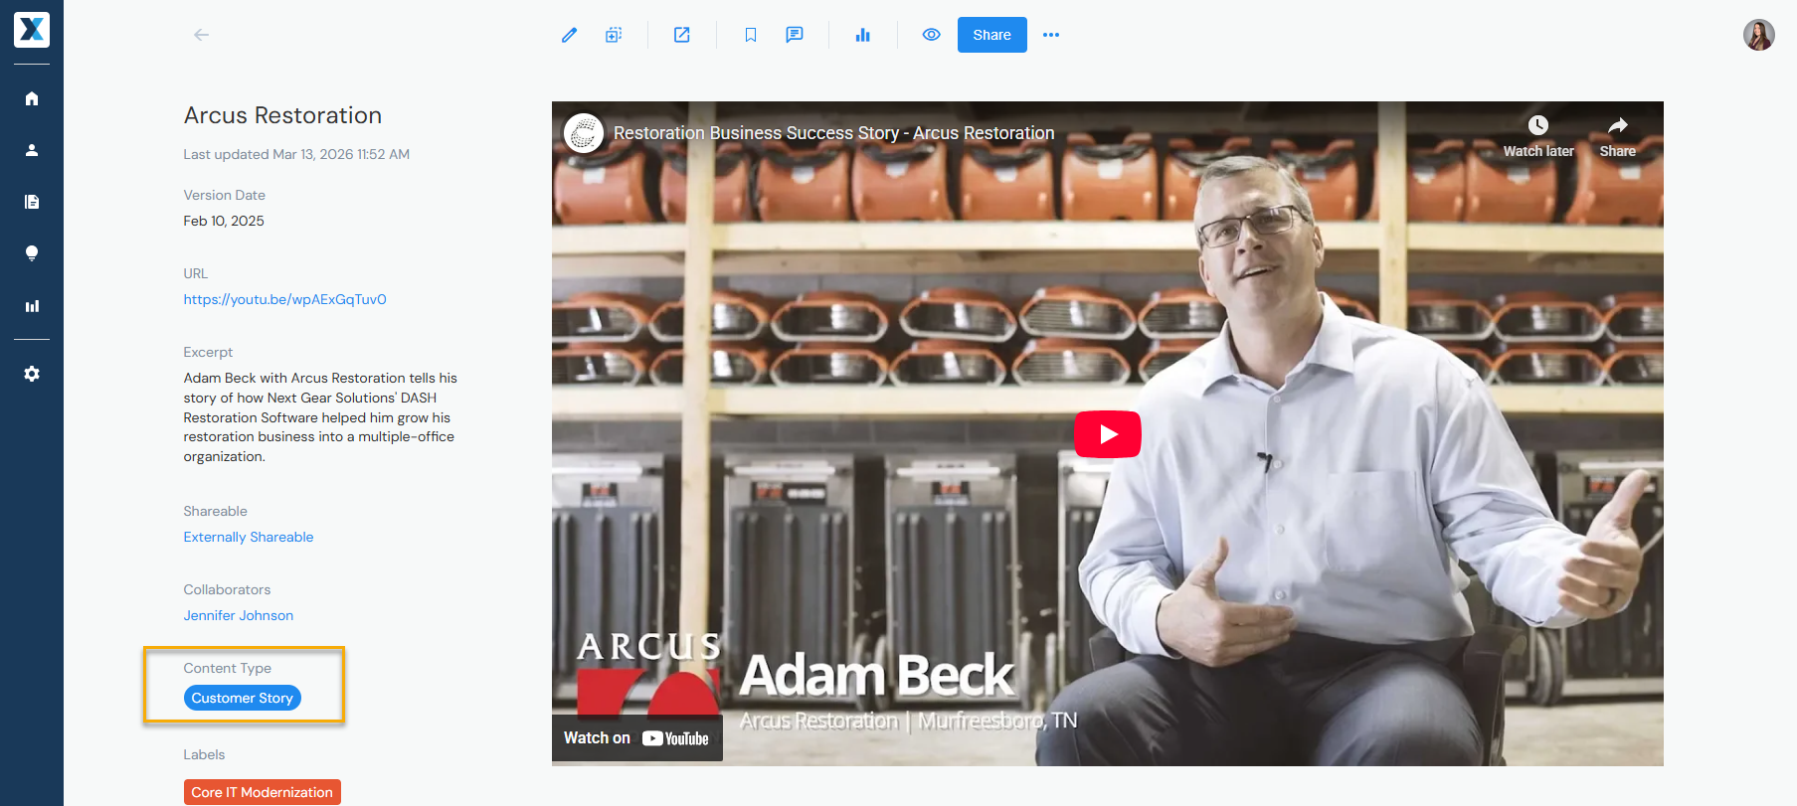Select the excerpt paragraph text
The height and width of the screenshot is (806, 1797).
tap(320, 417)
